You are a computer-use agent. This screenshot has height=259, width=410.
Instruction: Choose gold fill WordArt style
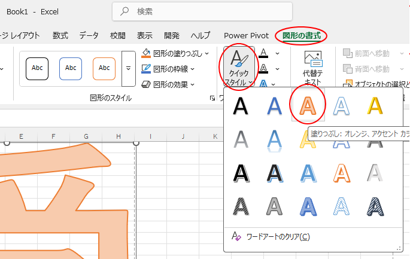[x=375, y=106]
